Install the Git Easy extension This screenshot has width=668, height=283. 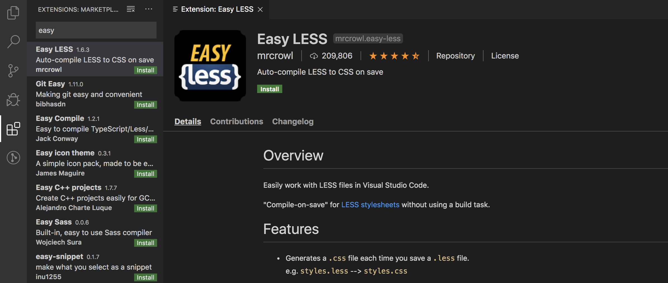point(145,105)
